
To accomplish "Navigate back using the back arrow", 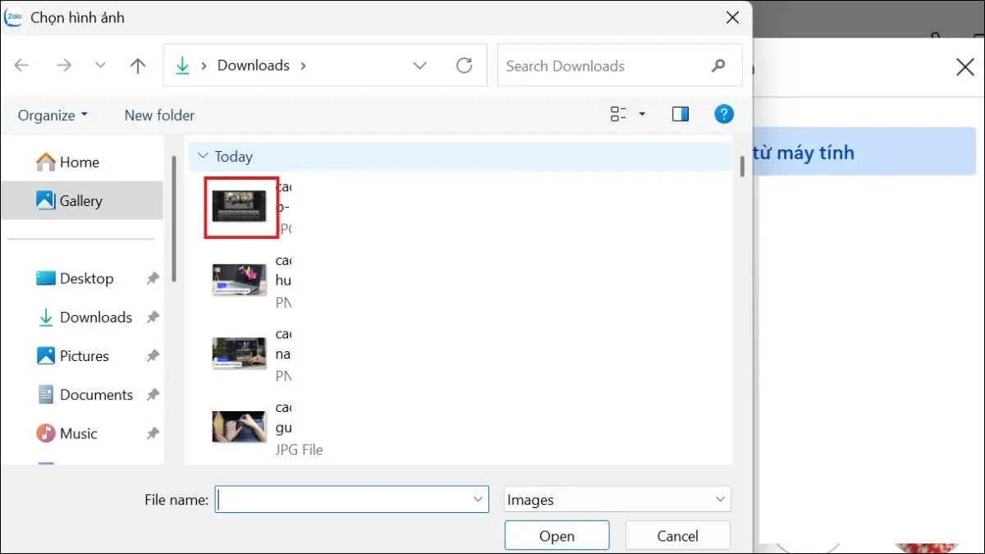I will click(x=21, y=65).
